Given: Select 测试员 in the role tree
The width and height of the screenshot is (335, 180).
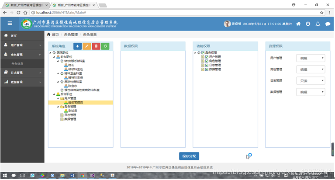Looking at the screenshot, I should [x=73, y=111].
